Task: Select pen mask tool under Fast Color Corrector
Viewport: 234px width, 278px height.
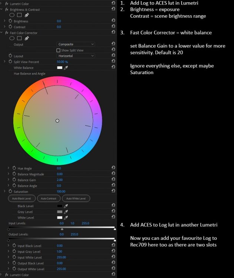Action: 26,39
